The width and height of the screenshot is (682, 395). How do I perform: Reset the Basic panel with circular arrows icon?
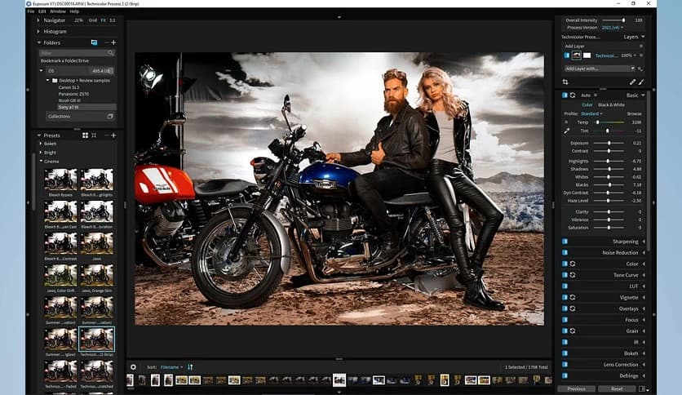click(x=573, y=95)
